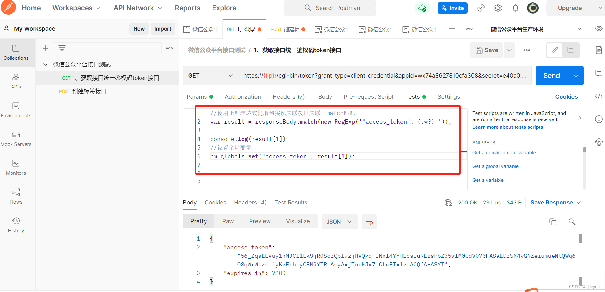
Task: Open the Flows sidebar panel
Action: click(16, 196)
